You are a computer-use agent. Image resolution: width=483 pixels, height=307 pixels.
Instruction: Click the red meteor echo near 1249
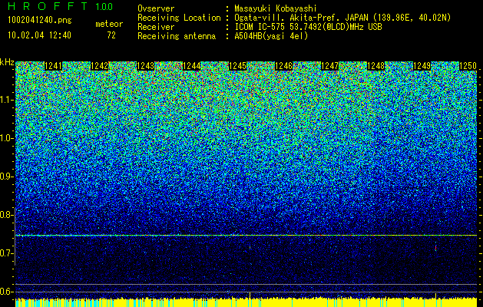435,248
